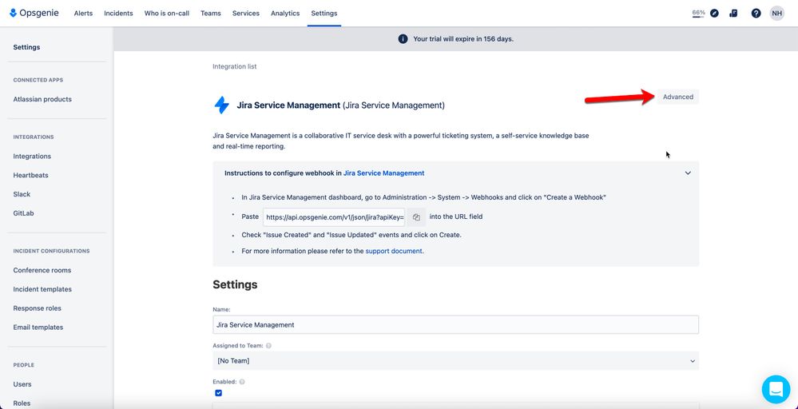Image resolution: width=798 pixels, height=409 pixels.
Task: Open the Alerts tab
Action: coord(83,14)
